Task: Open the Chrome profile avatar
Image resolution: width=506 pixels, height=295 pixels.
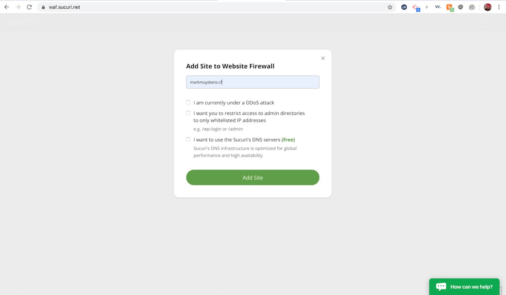Action: pos(488,7)
